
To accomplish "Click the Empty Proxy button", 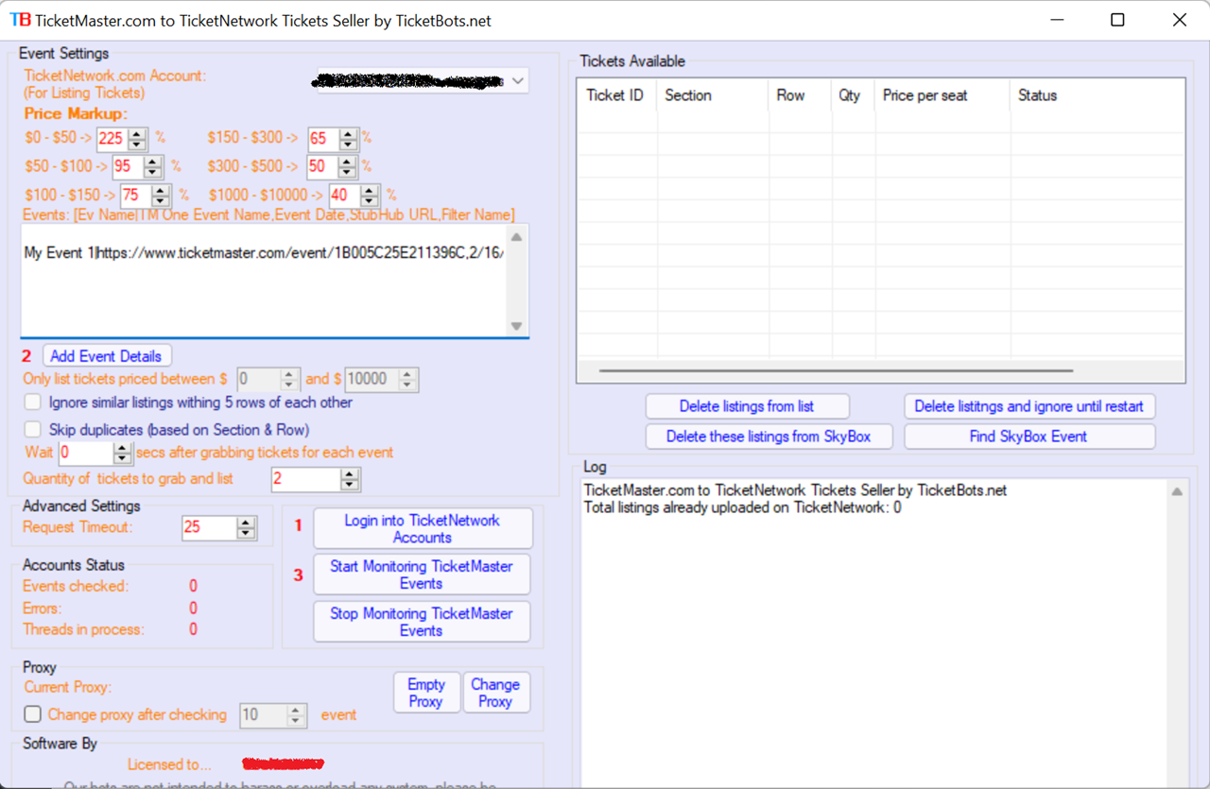I will (x=426, y=693).
